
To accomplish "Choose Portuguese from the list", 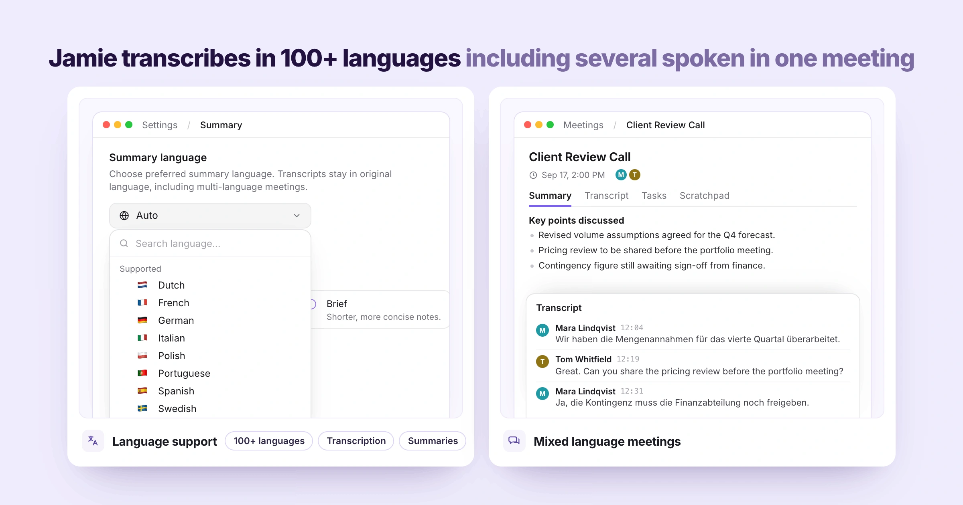I will coord(210,374).
